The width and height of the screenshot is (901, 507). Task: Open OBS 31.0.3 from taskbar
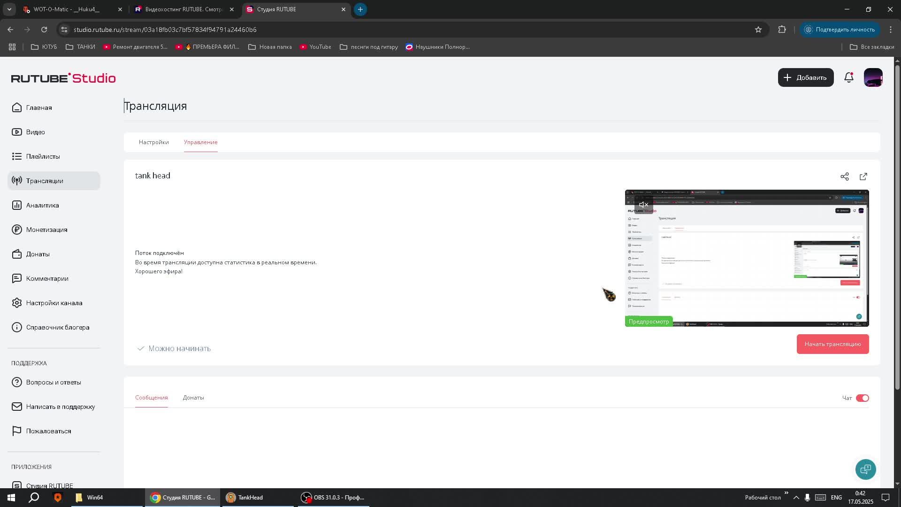click(x=334, y=498)
